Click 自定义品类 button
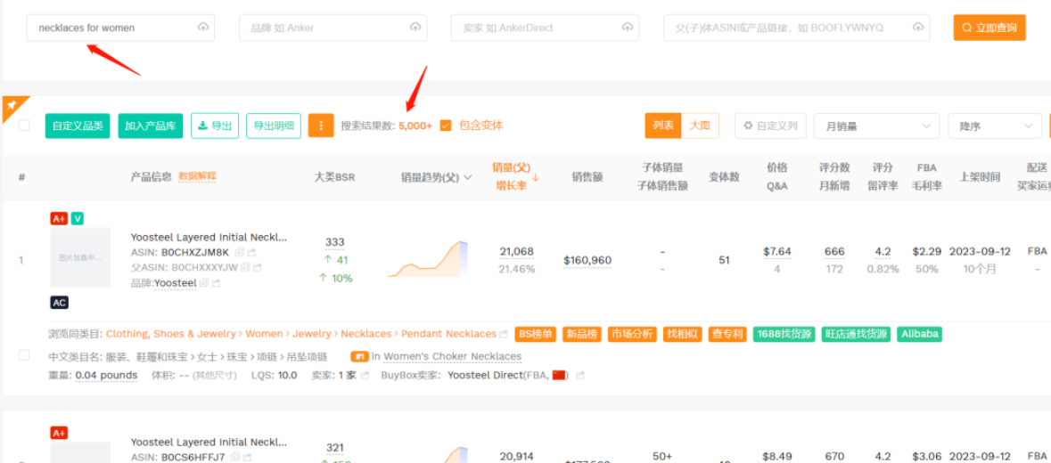1051x463 pixels. click(x=78, y=126)
